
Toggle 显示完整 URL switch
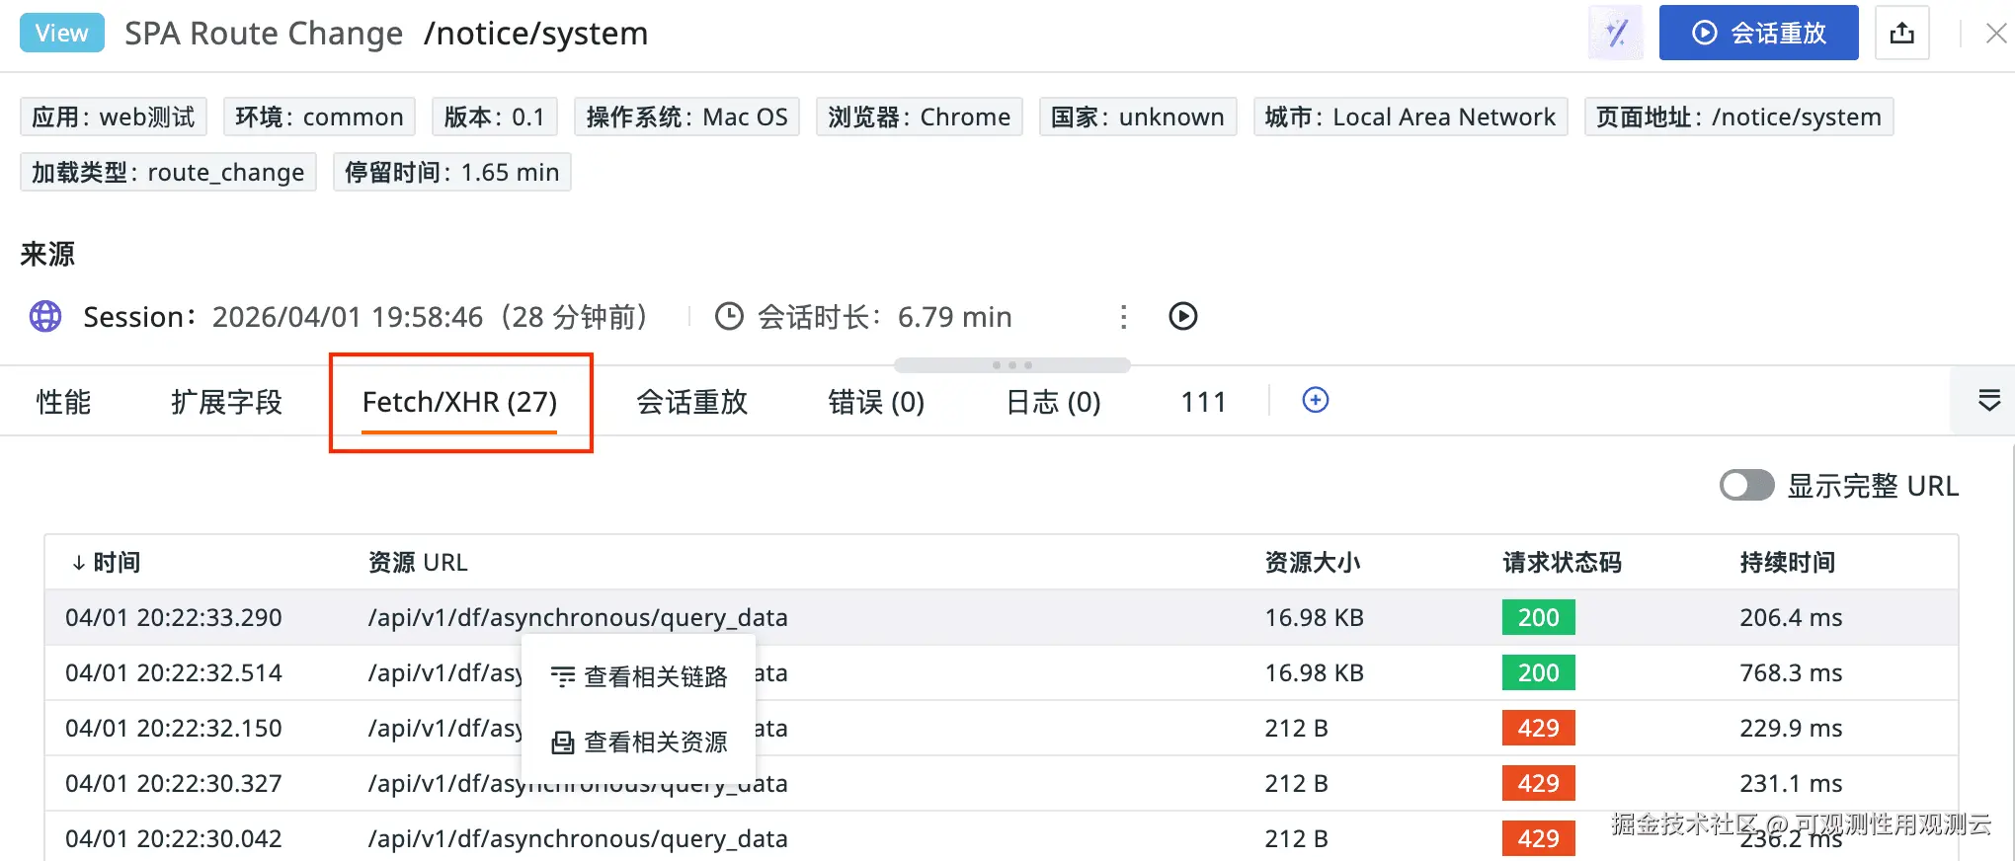point(1746,486)
